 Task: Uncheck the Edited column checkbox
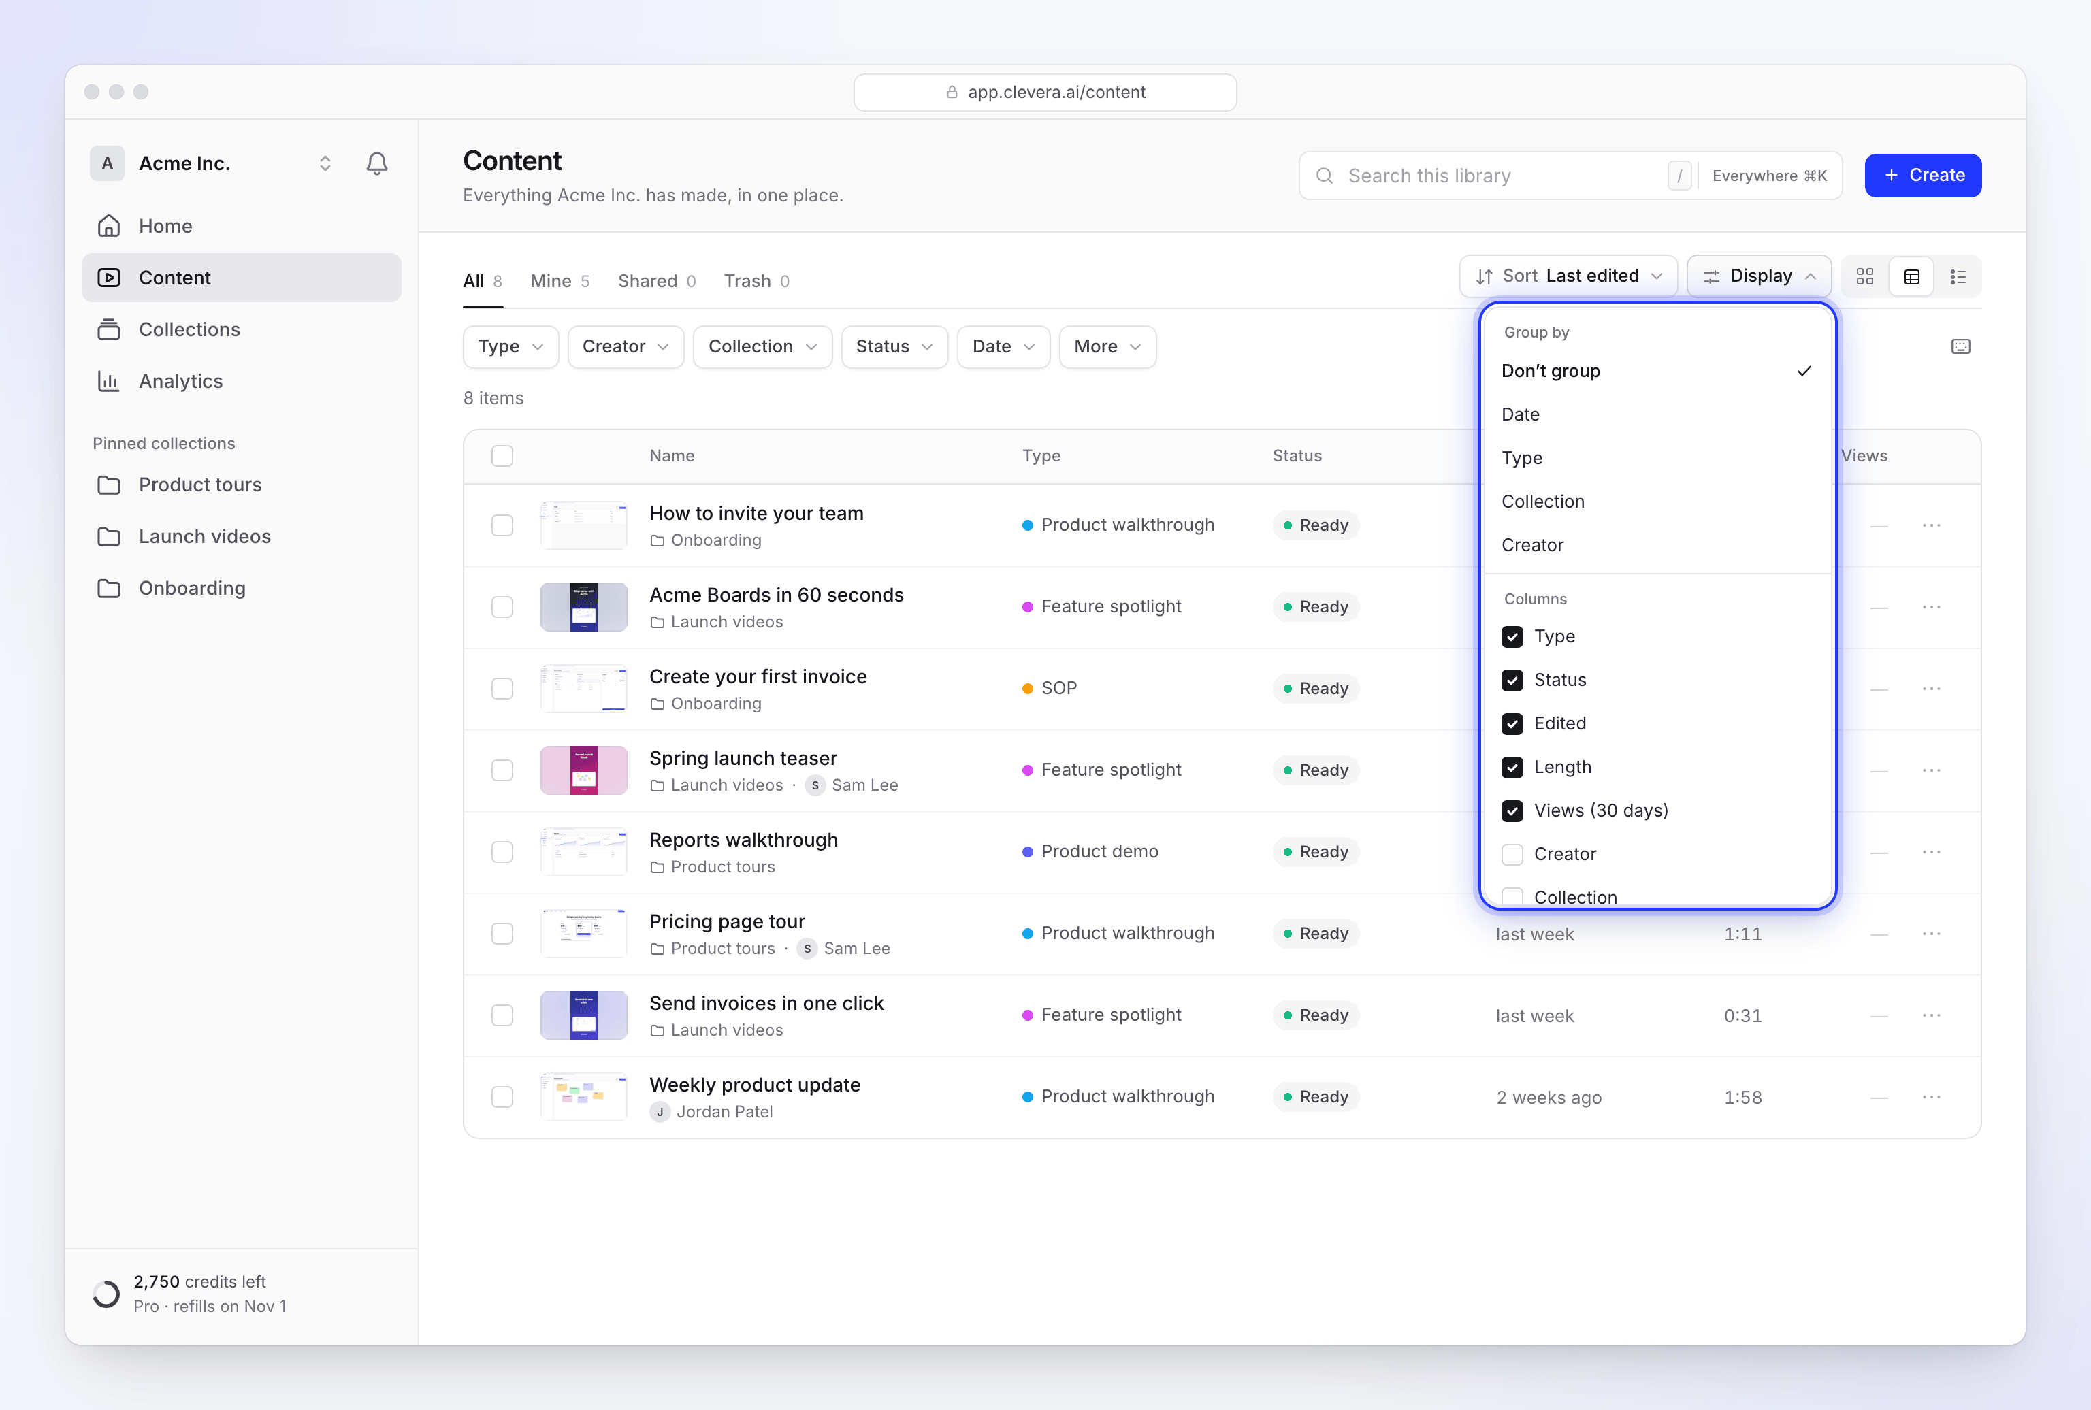[1512, 724]
